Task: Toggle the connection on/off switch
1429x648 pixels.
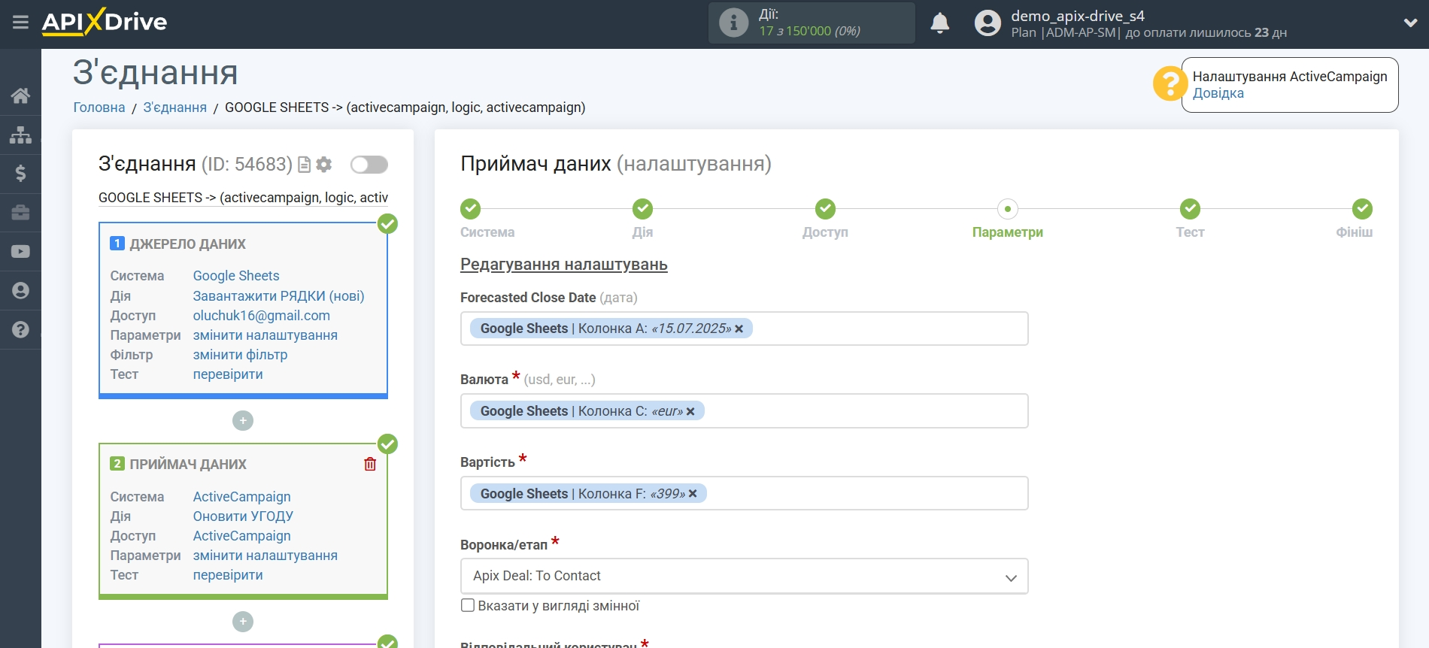Action: pos(369,165)
